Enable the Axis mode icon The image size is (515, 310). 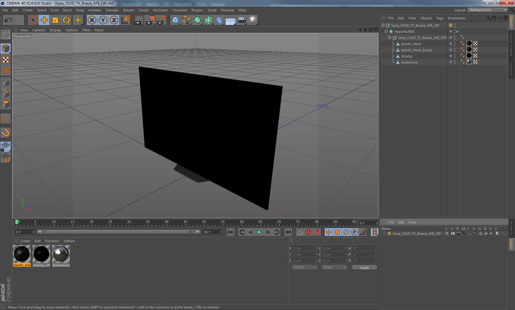click(x=6, y=118)
